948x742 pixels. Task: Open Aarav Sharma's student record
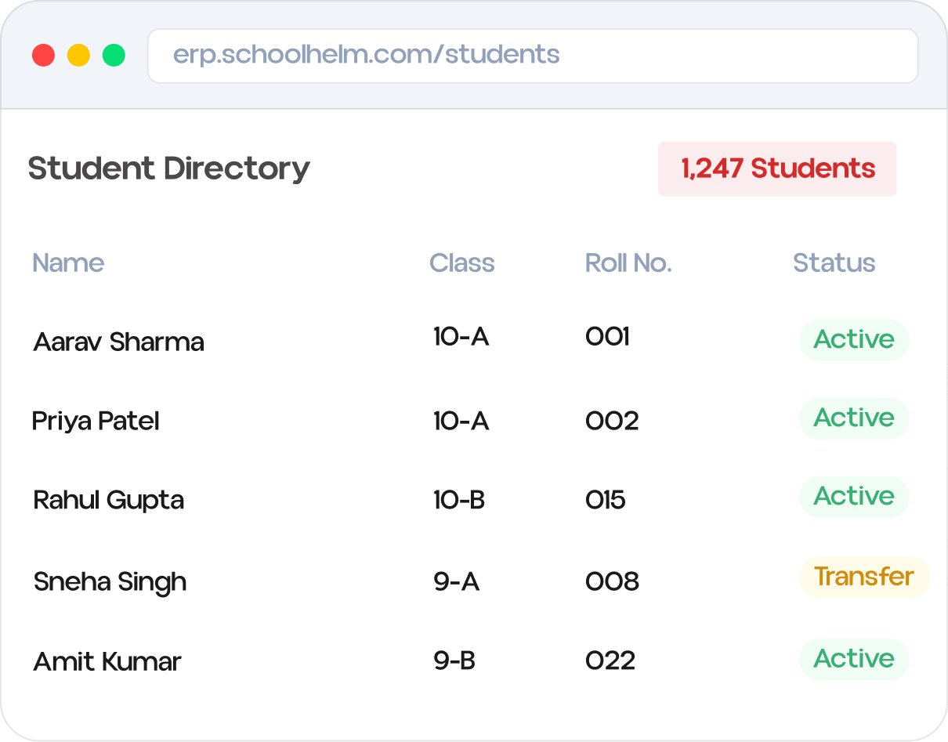[119, 342]
